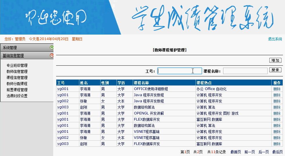Viewport: 285px width, 156px height.
Task: Delete yg002's Java 程序开发教程 row
Action: click(x=277, y=101)
